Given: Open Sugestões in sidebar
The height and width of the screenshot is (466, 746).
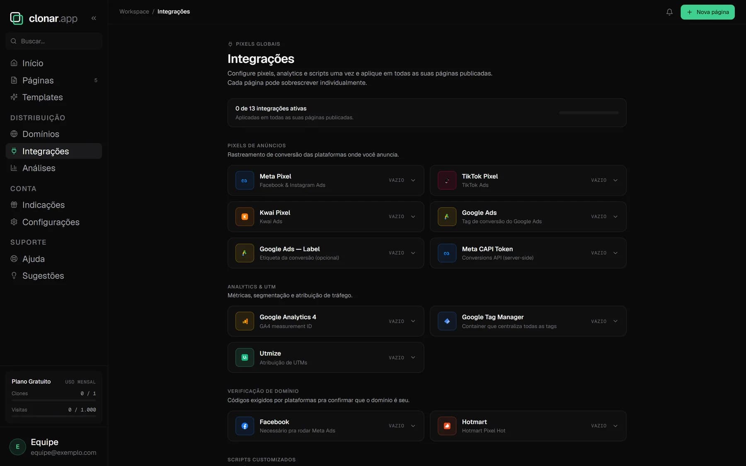Looking at the screenshot, I should click(x=54, y=275).
